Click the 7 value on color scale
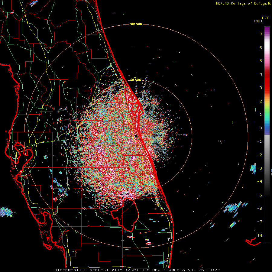This screenshot has width=272, height=272. pyautogui.click(x=261, y=34)
